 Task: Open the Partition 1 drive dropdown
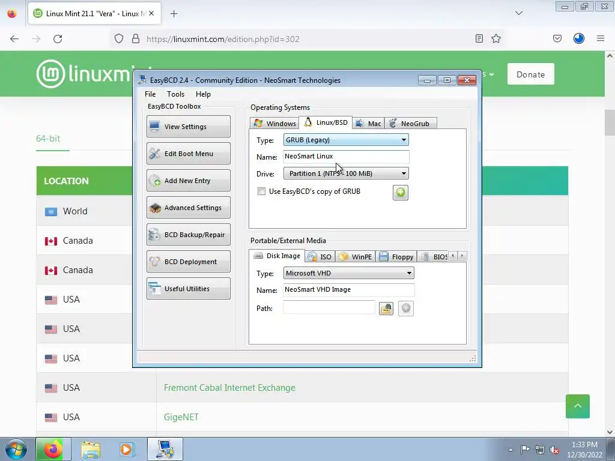346,173
